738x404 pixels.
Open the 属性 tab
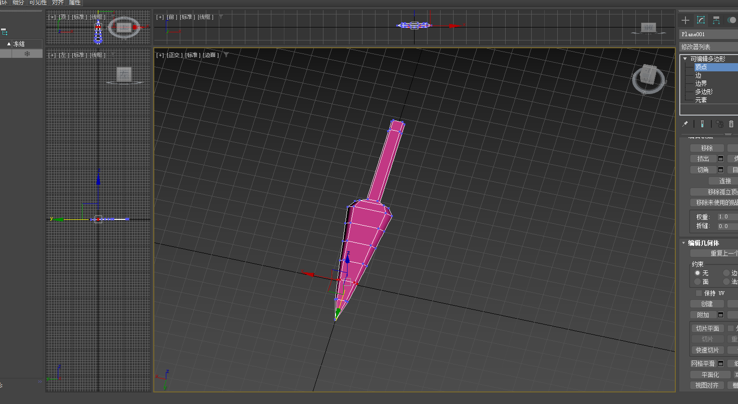pyautogui.click(x=75, y=2)
